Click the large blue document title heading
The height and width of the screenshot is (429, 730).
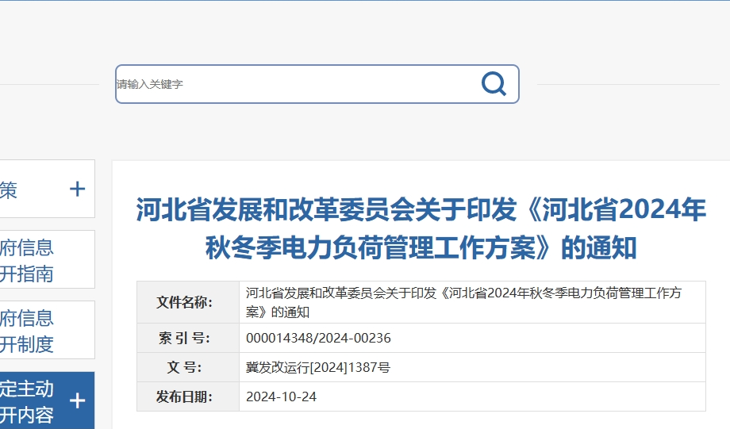click(421, 229)
